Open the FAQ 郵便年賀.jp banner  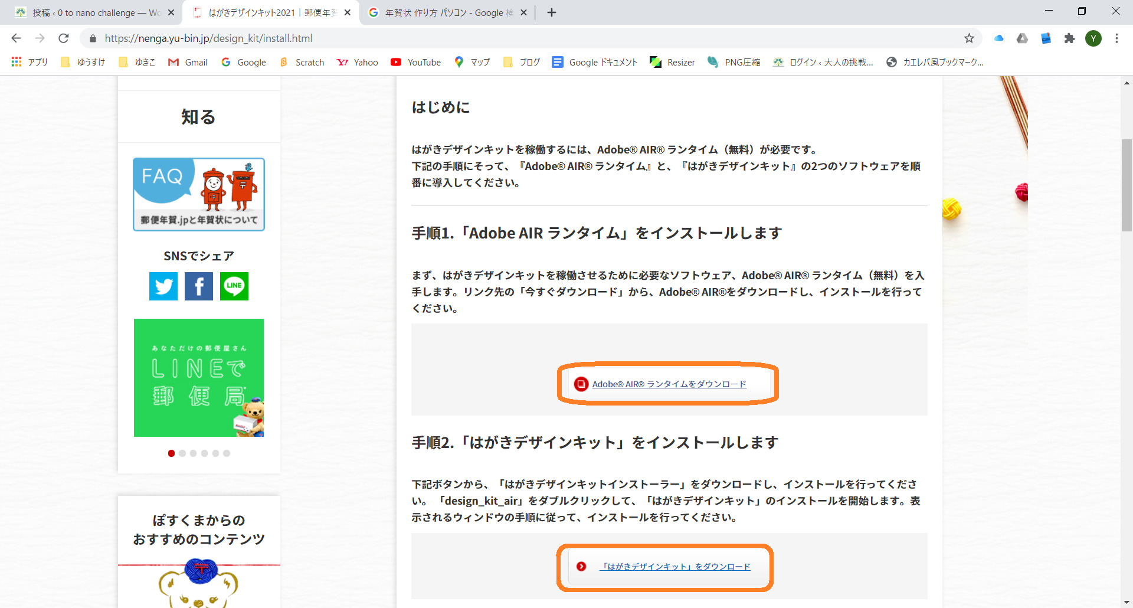[x=199, y=194]
